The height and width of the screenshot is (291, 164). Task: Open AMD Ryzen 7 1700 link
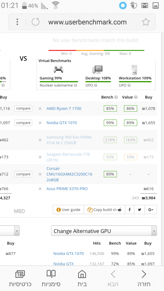[64, 109]
